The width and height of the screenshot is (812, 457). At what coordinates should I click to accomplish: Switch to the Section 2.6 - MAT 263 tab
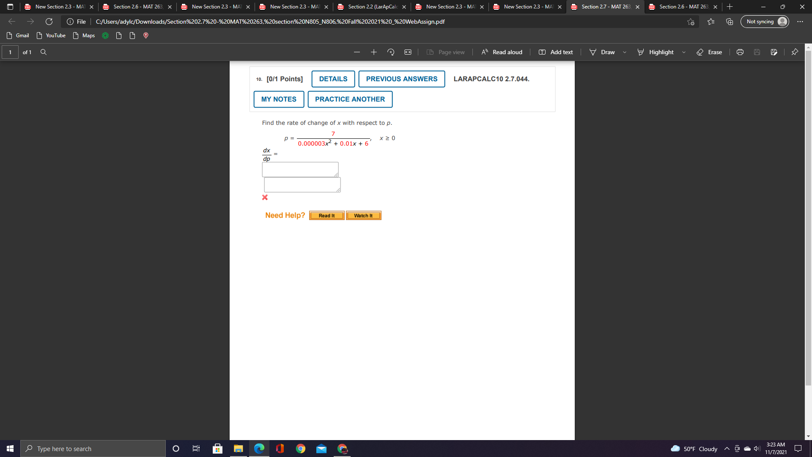[135, 7]
